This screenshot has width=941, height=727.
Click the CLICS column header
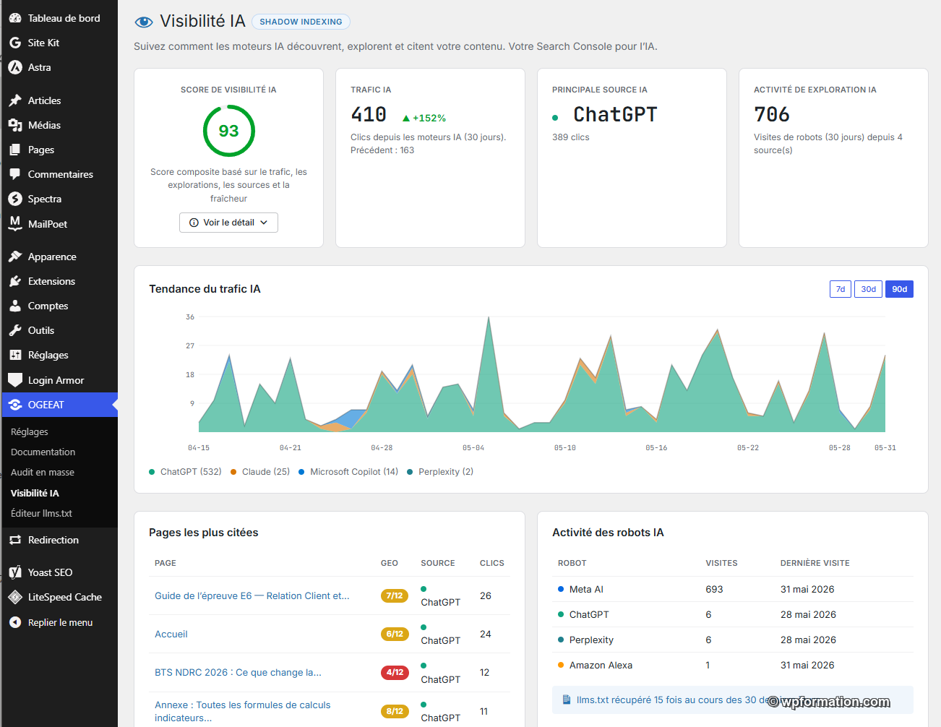tap(492, 563)
